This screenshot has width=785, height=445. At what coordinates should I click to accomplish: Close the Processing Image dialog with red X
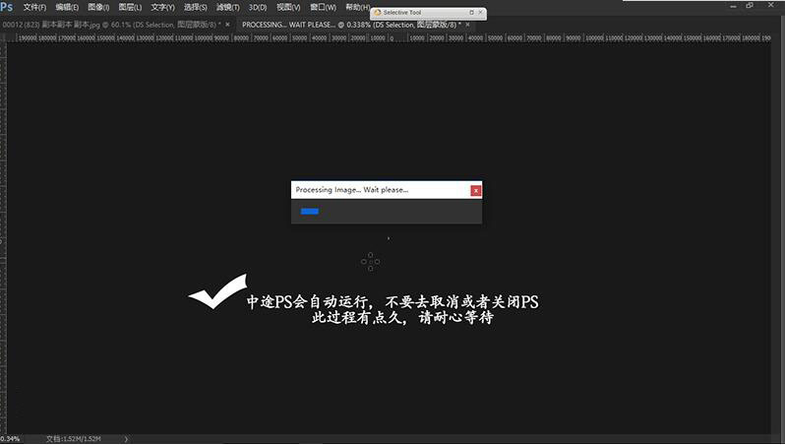(x=475, y=190)
